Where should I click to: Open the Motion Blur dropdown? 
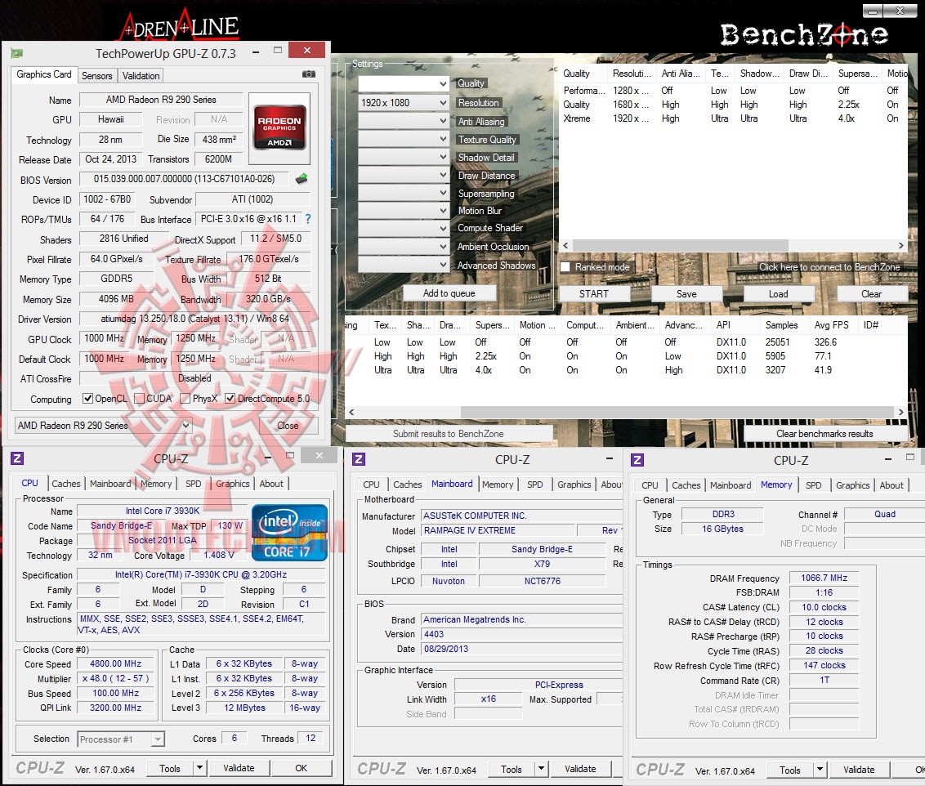404,211
